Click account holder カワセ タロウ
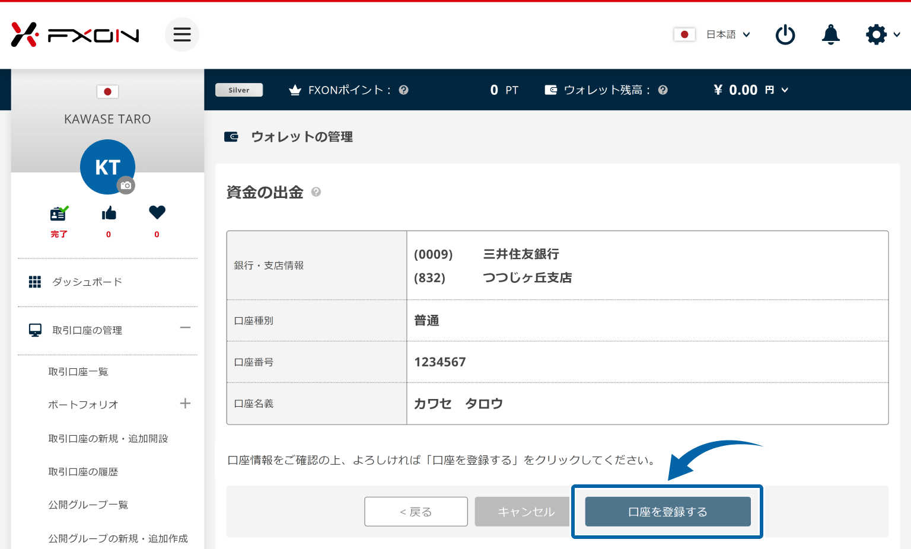This screenshot has height=549, width=911. [x=458, y=404]
